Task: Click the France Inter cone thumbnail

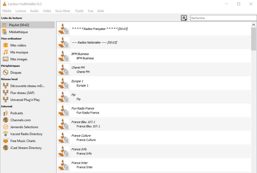Action: (64, 165)
